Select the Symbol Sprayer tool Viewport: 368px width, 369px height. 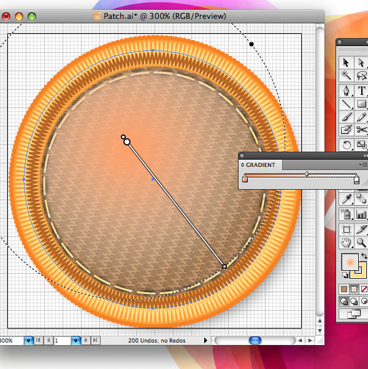click(x=346, y=214)
